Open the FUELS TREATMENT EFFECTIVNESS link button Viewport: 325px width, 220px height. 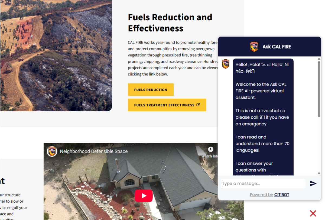click(167, 105)
